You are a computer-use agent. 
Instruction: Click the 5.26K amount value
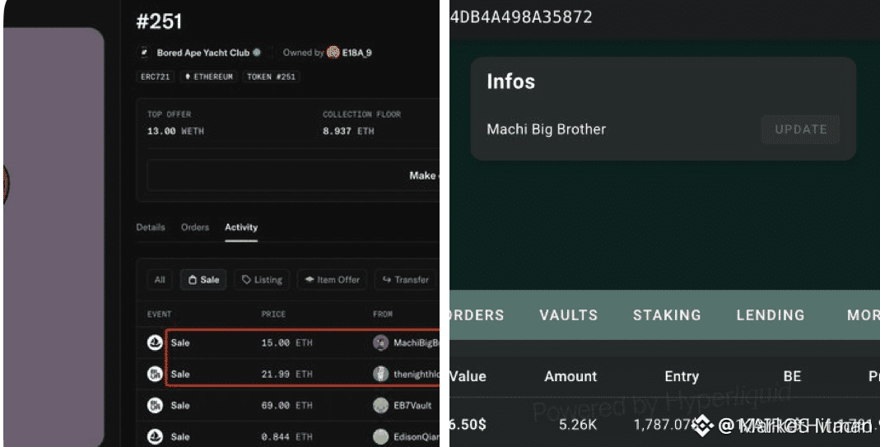(578, 425)
